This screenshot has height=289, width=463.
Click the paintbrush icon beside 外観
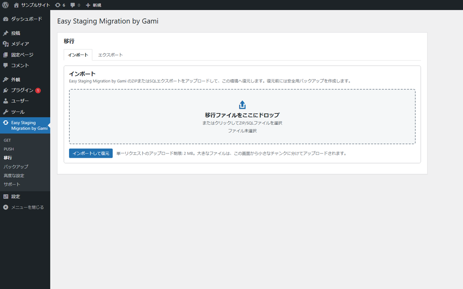pyautogui.click(x=6, y=80)
